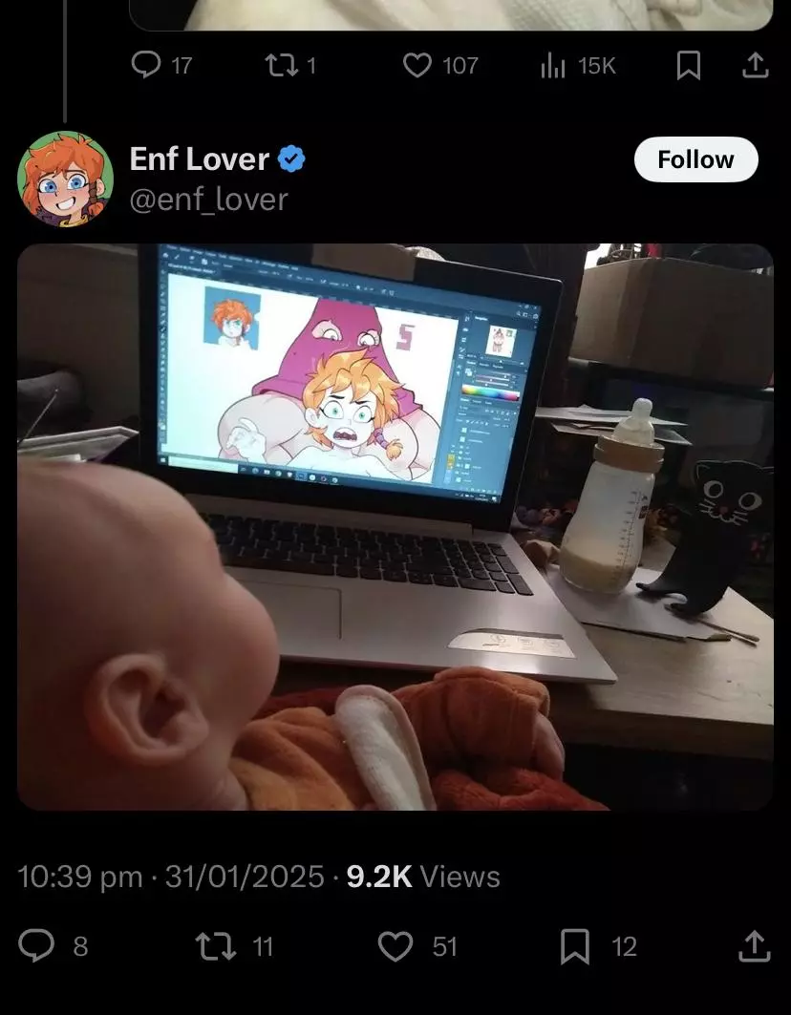This screenshot has width=791, height=1015.
Task: Tap the blue verified badge
Action: click(291, 159)
